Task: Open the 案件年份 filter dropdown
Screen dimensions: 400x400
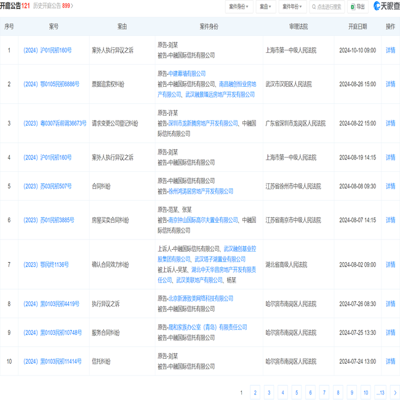Action: (x=292, y=7)
